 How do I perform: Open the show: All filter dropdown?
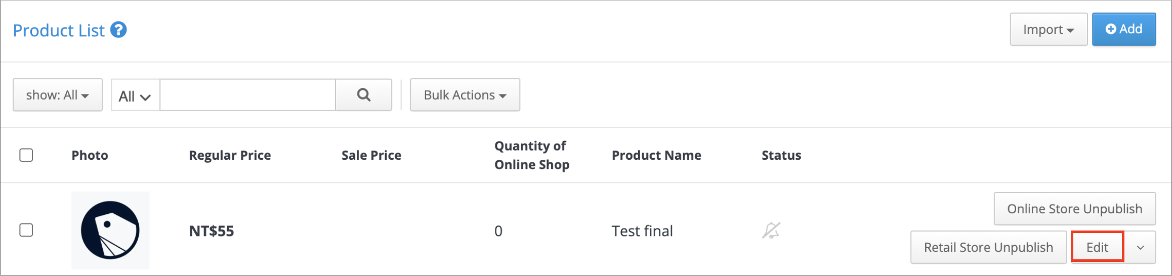[x=58, y=95]
